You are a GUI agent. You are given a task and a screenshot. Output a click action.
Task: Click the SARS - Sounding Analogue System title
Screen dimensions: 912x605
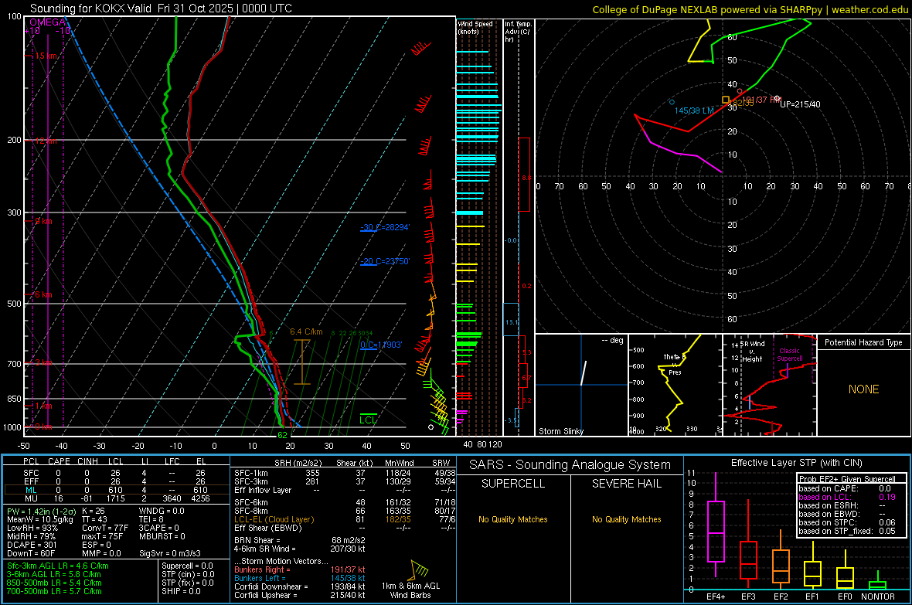[570, 465]
